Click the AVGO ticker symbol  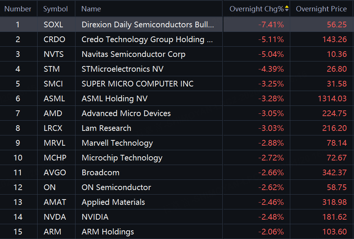(x=55, y=173)
